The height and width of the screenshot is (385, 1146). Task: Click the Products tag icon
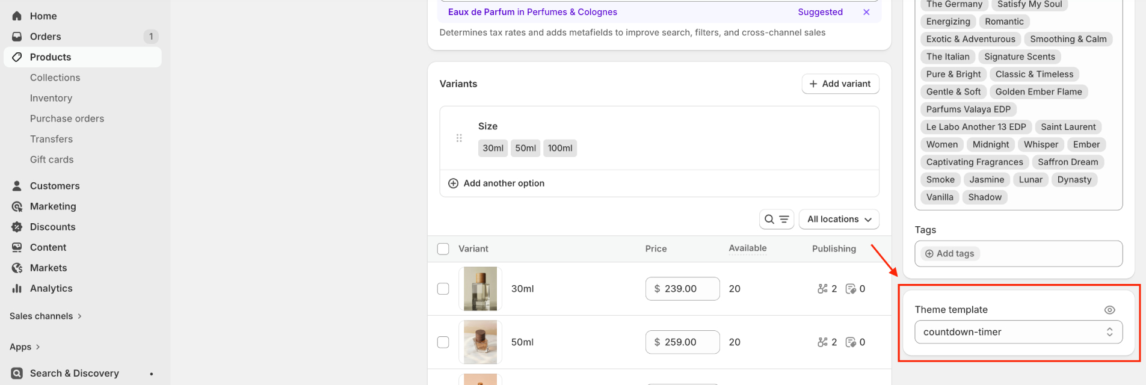click(x=17, y=57)
